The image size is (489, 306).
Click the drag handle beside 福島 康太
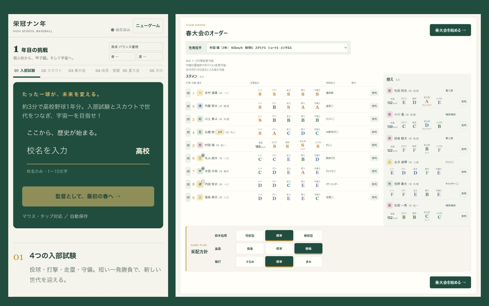point(188,197)
